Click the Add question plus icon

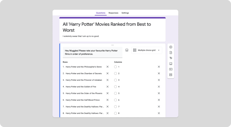click(171, 47)
